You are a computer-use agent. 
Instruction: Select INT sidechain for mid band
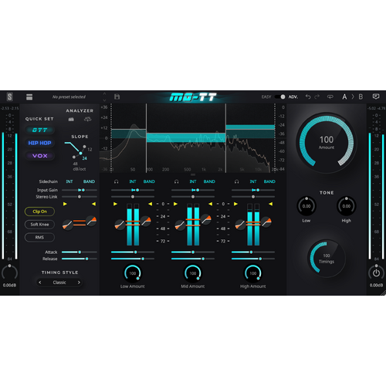coord(193,181)
